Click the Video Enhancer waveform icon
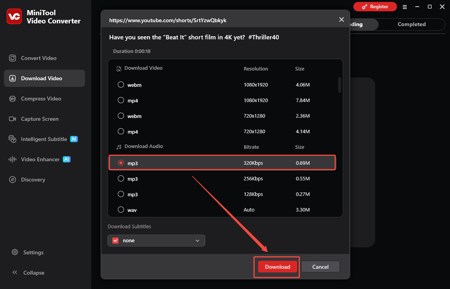 coord(12,159)
